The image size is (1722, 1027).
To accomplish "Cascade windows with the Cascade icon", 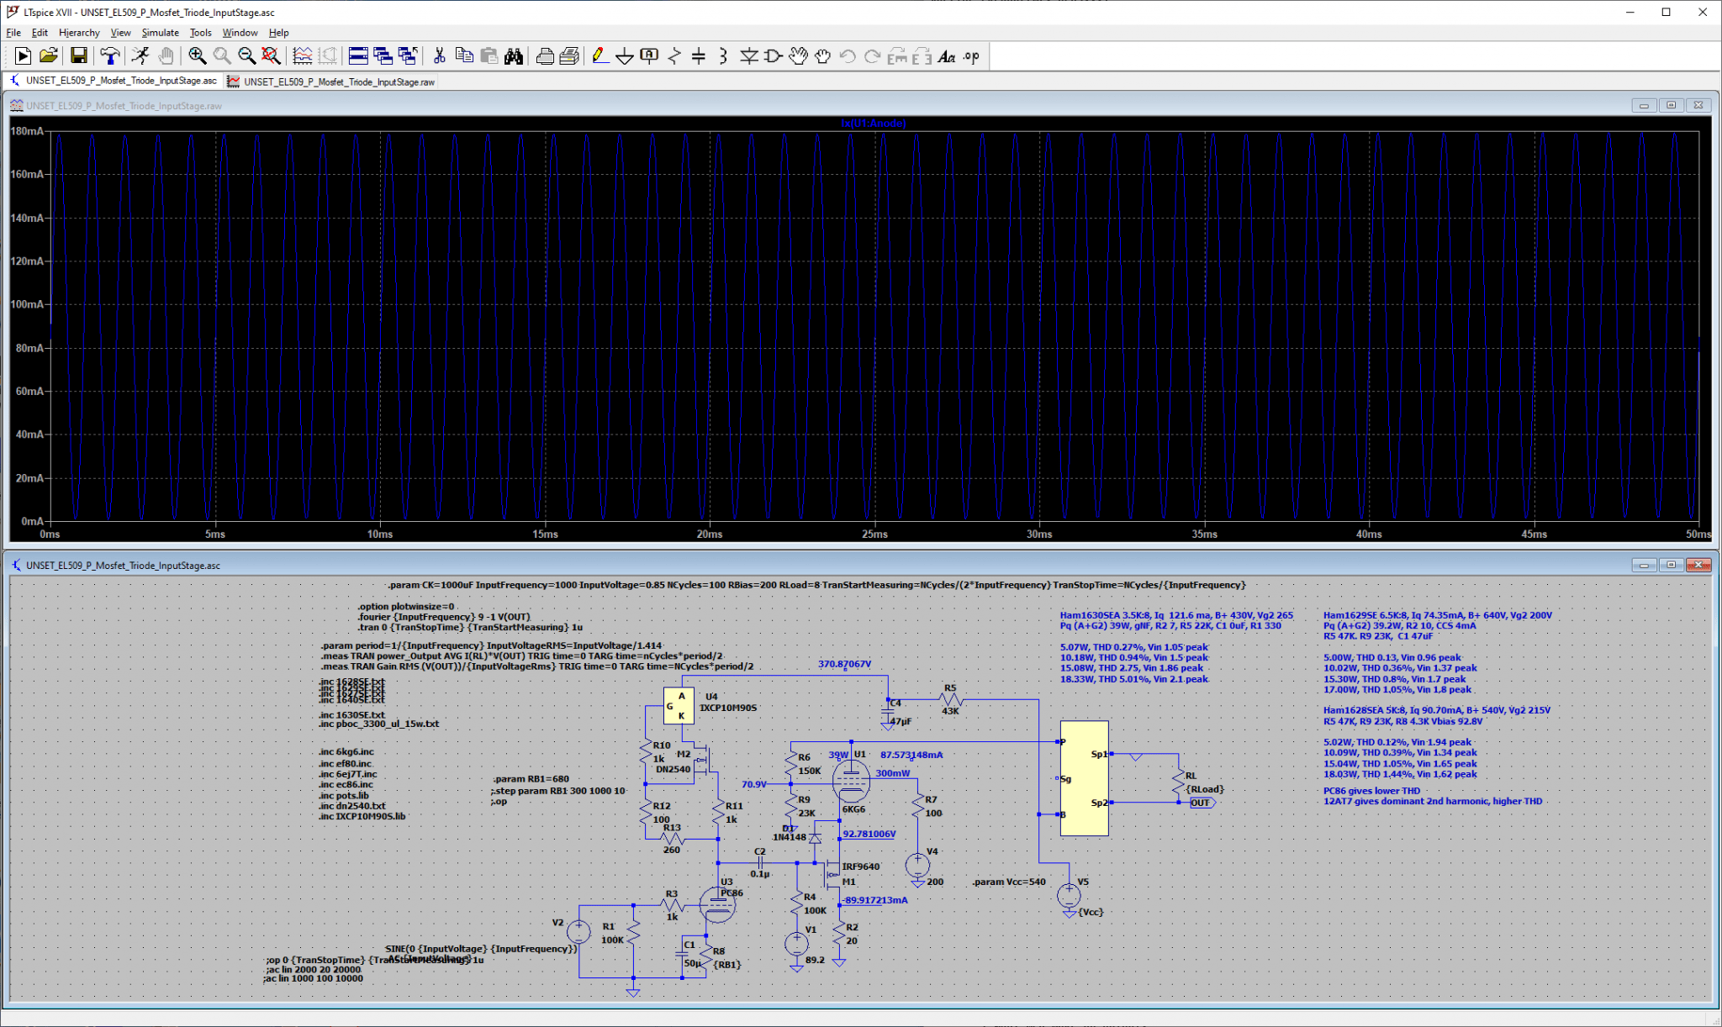I will [383, 56].
